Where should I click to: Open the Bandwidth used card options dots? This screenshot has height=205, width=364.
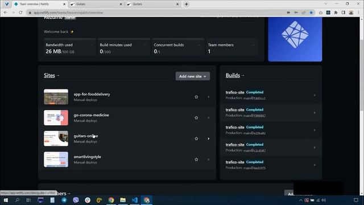(91, 45)
